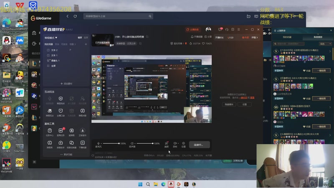334x188 pixels.
Task: Open the 常规模式 mode dropdown
Action: [51, 38]
